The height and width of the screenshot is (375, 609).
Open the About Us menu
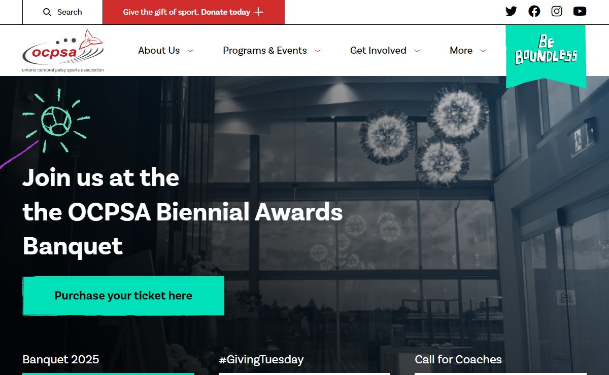(x=159, y=51)
